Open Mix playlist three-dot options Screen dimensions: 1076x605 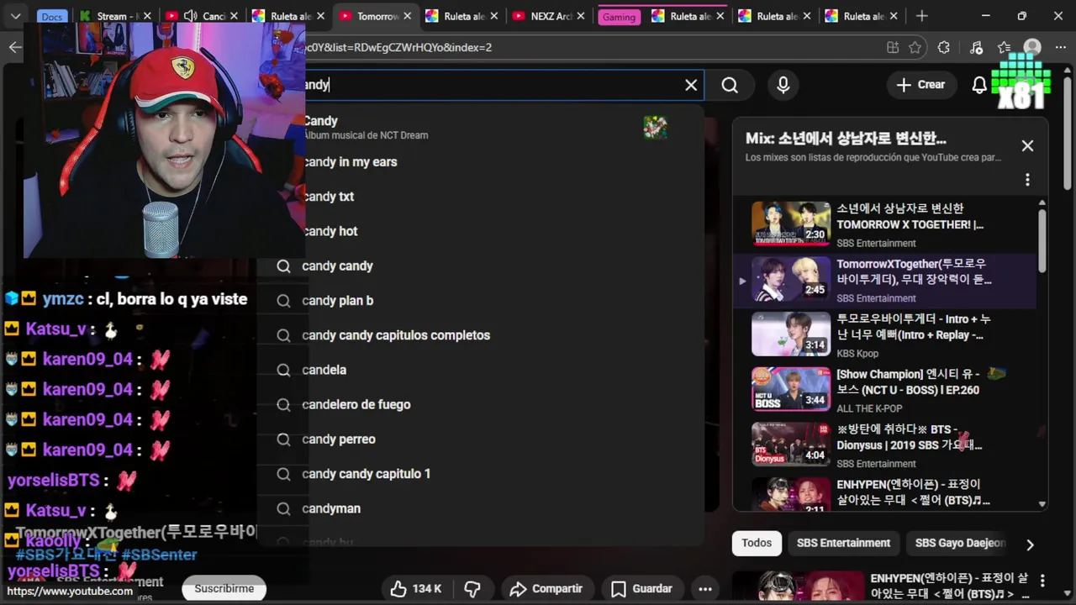1027,179
